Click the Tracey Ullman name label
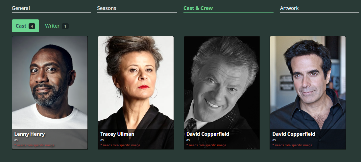This screenshot has width=361, height=162. point(117,134)
